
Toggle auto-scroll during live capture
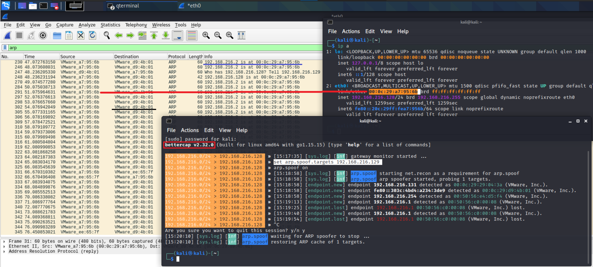tap(177, 35)
